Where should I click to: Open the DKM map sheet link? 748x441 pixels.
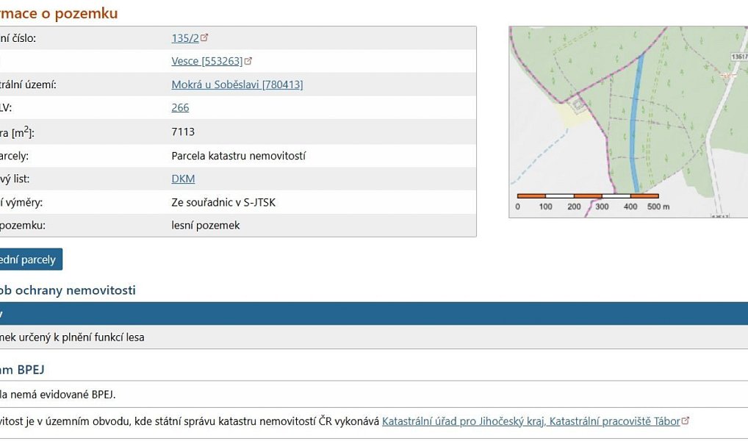(183, 179)
